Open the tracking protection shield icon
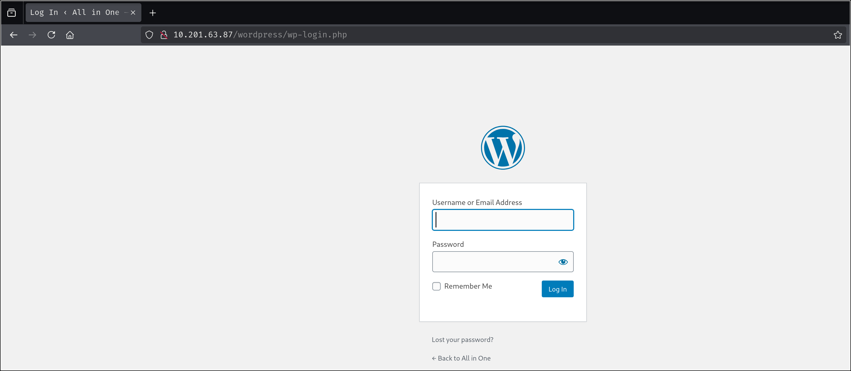The width and height of the screenshot is (851, 371). pyautogui.click(x=149, y=35)
